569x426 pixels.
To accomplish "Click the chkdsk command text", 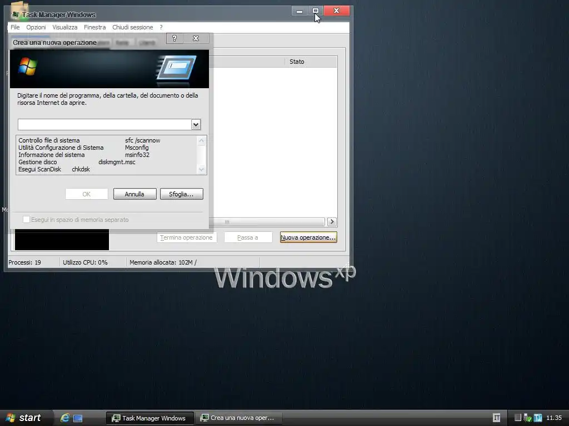I will (81, 169).
